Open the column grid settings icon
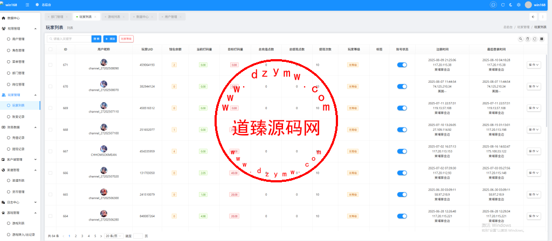Viewport: 552px width, 241px height. pyautogui.click(x=542, y=39)
